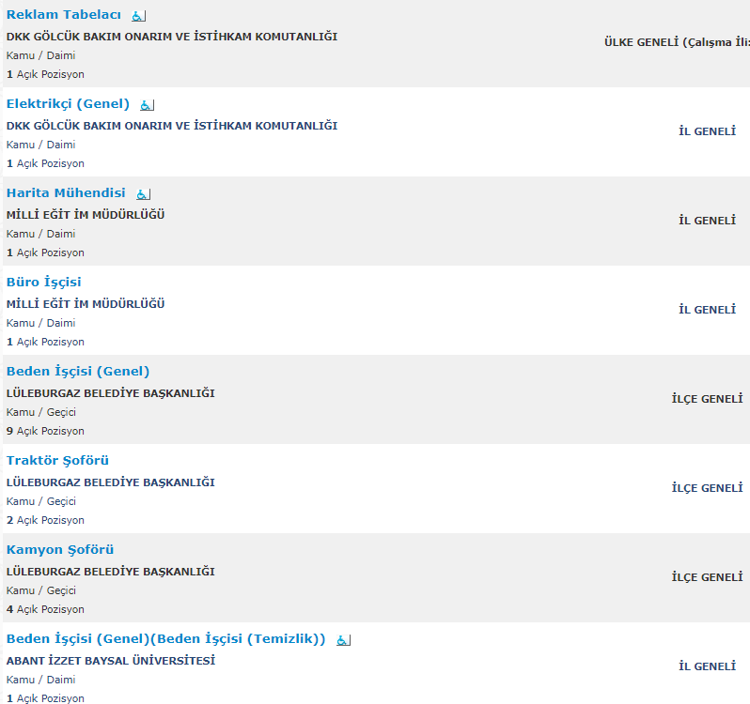
Task: Click the disability icon next to Elektrikçi (Genel)
Action: [147, 105]
